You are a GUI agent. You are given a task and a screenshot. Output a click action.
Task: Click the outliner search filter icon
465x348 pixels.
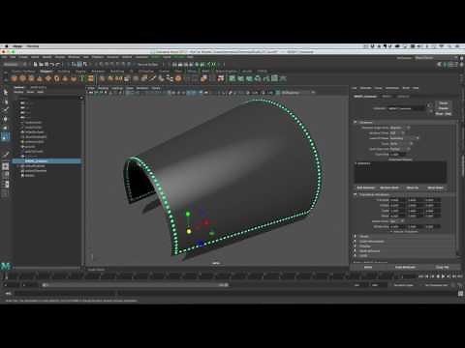(80, 98)
